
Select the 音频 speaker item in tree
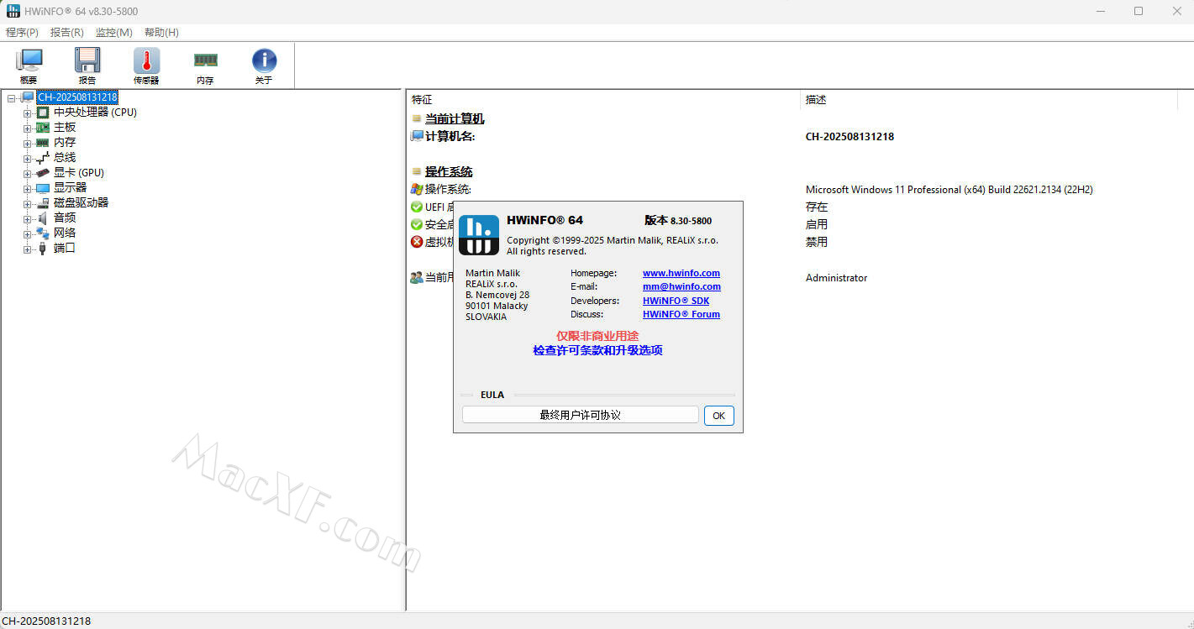tap(65, 218)
